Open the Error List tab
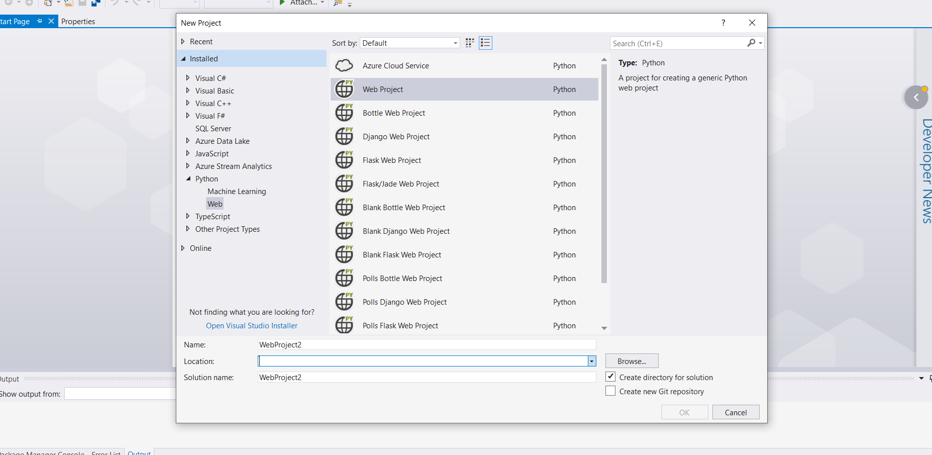The width and height of the screenshot is (932, 455). coord(106,452)
